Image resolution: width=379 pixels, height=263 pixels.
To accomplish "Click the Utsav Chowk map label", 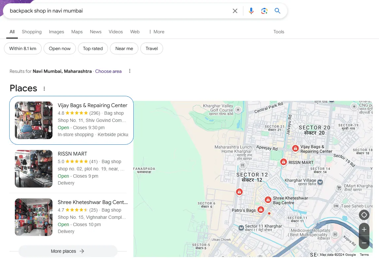I will point(221,240).
